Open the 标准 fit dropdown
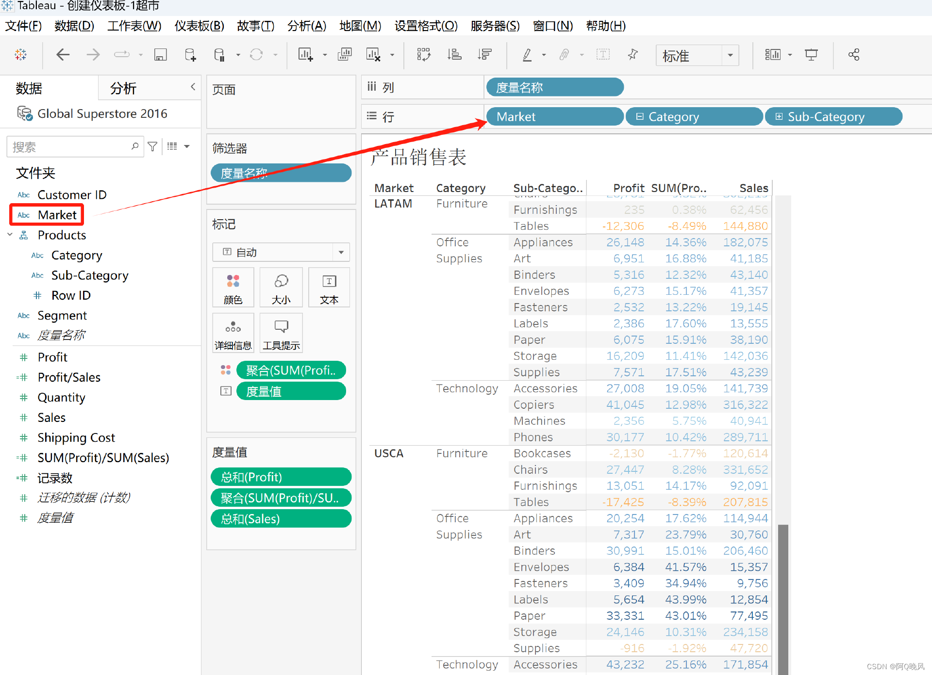932x675 pixels. (730, 55)
